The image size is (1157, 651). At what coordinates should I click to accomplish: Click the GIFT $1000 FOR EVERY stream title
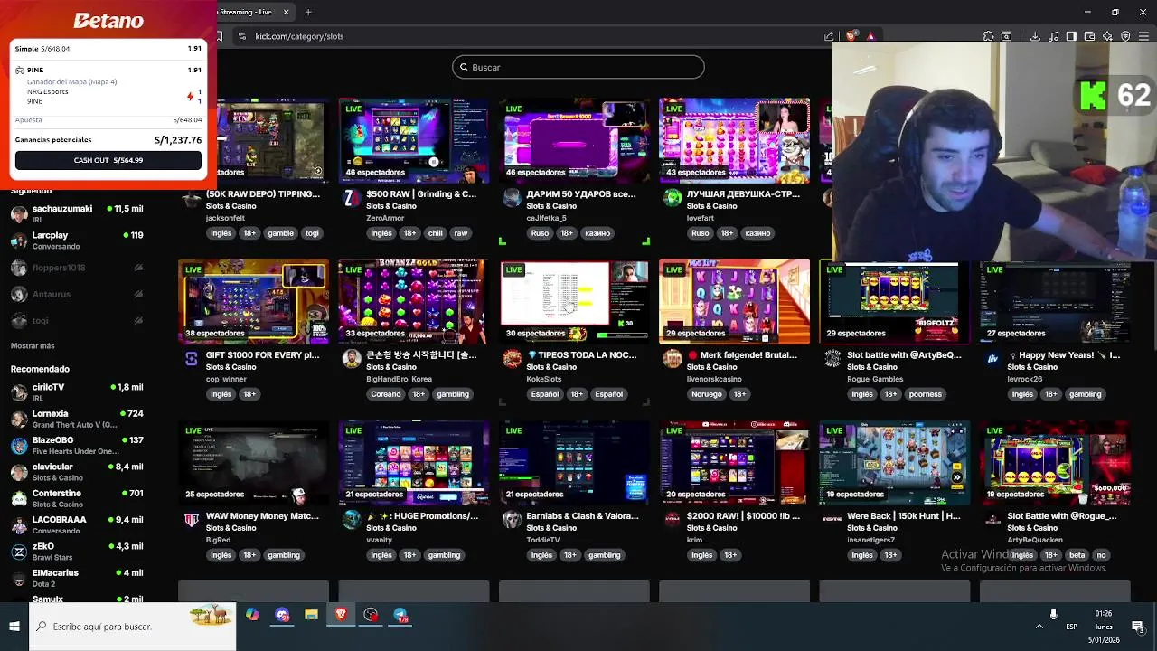point(263,355)
